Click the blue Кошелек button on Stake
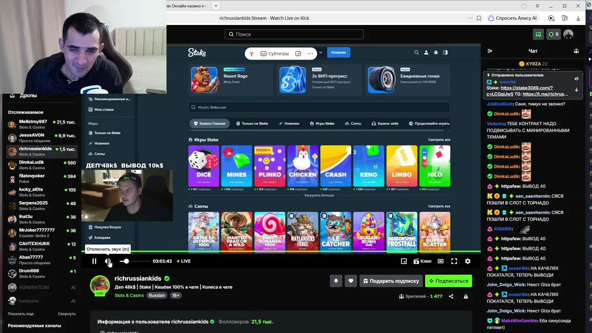This screenshot has width=592, height=333. (339, 52)
